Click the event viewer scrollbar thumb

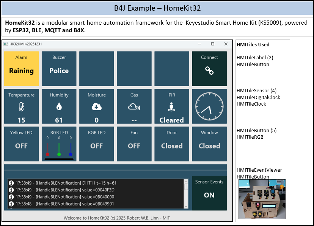(x=186, y=187)
